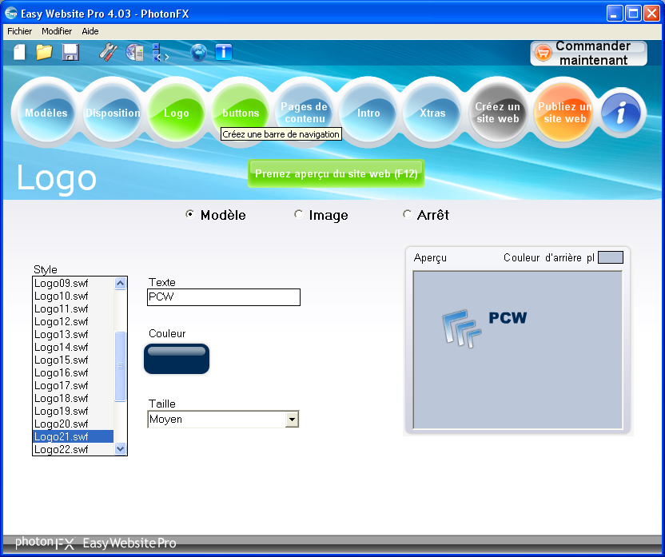The width and height of the screenshot is (665, 557).
Task: Open project with the yellow folder icon
Action: (x=44, y=52)
